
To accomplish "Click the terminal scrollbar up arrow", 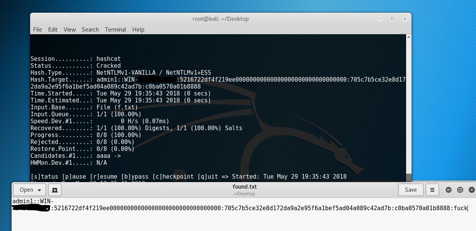I will click(409, 37).
